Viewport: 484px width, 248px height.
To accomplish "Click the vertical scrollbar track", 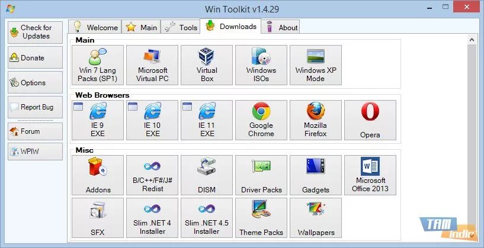I will [472, 137].
